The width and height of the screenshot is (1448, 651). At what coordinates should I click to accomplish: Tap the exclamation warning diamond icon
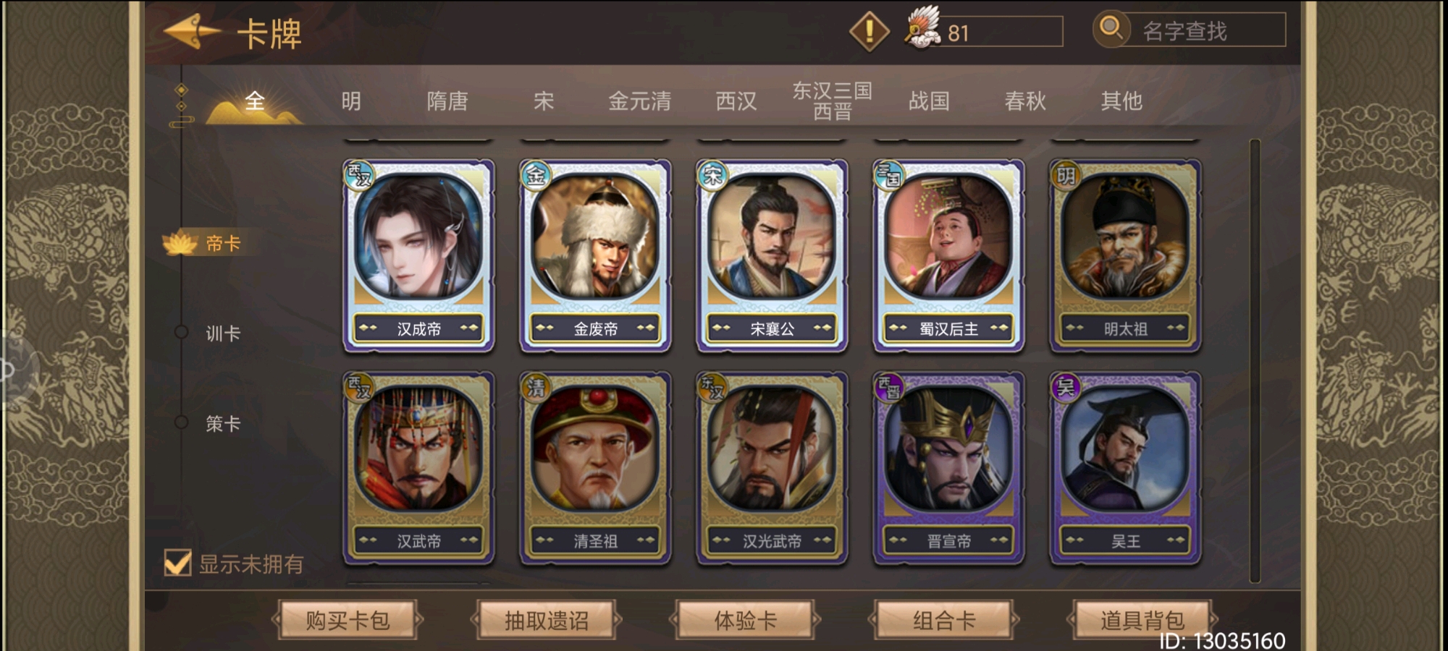[869, 31]
